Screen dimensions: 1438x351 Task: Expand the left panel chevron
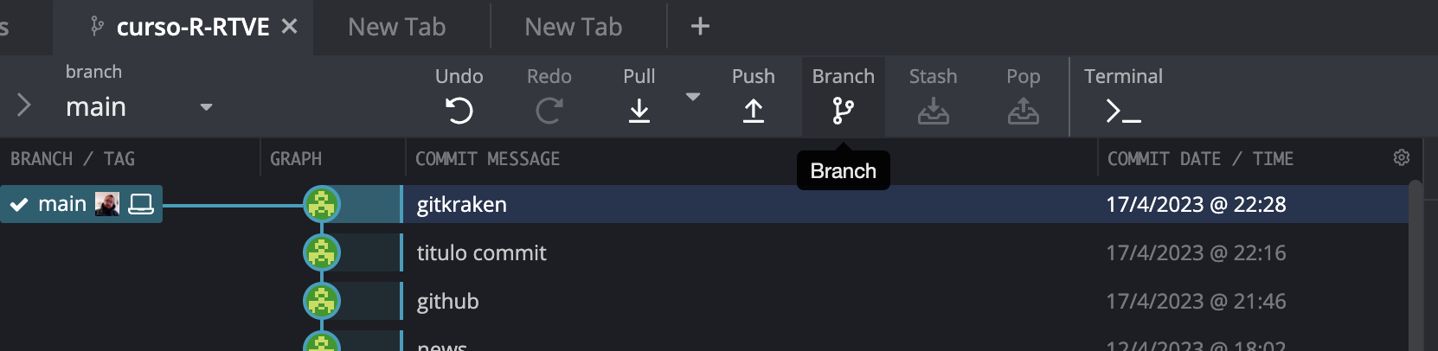24,105
